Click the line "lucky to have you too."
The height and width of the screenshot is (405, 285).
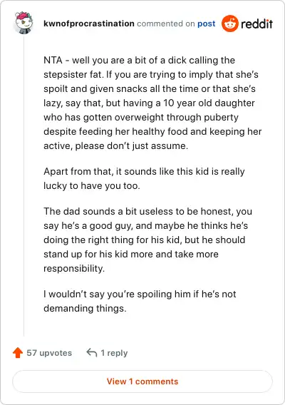coord(92,185)
